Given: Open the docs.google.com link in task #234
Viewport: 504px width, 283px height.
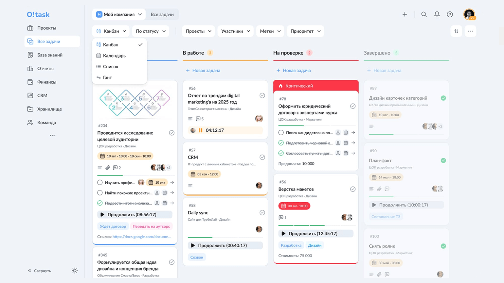Looking at the screenshot, I should [x=141, y=237].
